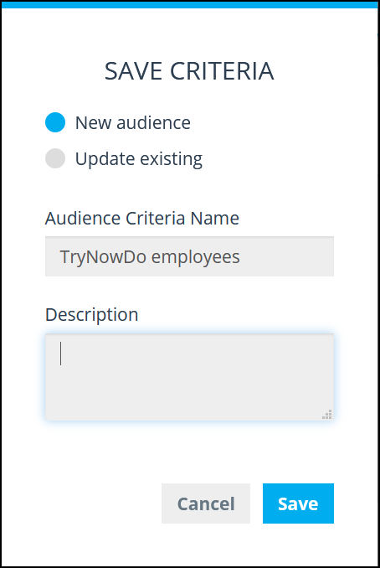
Task: Click the blue bar atop the dialog
Action: pyautogui.click(x=189, y=5)
